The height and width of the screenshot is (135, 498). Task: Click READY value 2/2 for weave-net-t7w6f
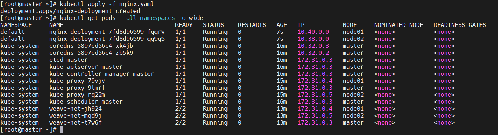coord(180,122)
